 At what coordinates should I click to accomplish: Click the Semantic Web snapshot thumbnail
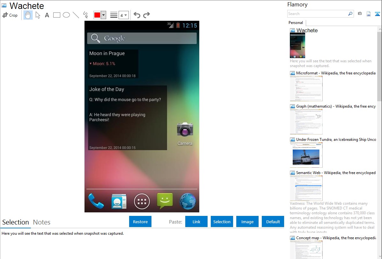point(306,188)
